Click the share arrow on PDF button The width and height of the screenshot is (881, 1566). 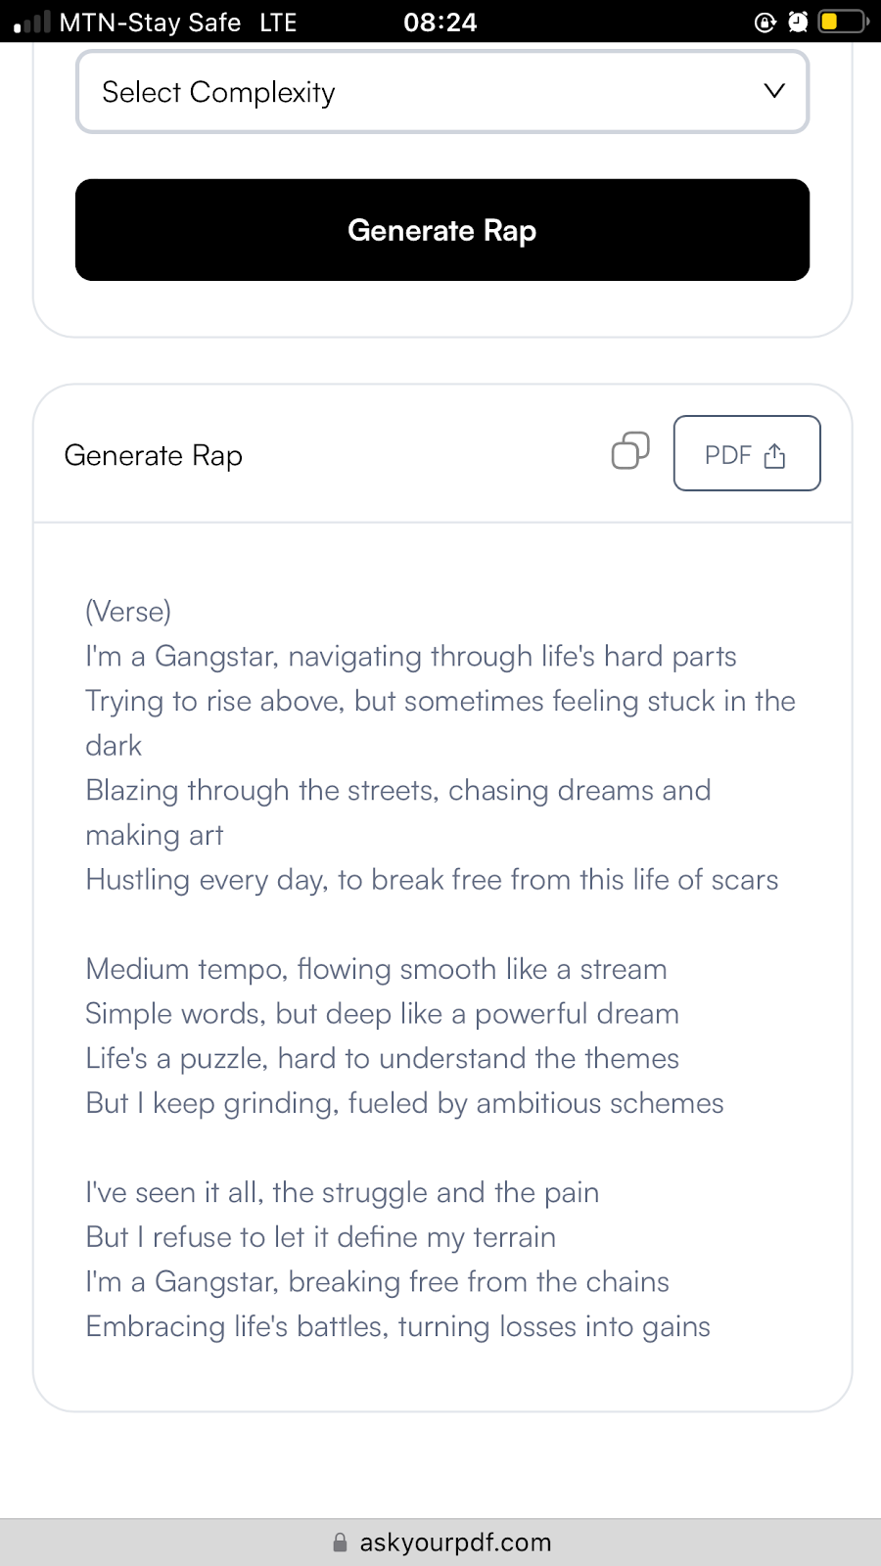pyautogui.click(x=774, y=455)
